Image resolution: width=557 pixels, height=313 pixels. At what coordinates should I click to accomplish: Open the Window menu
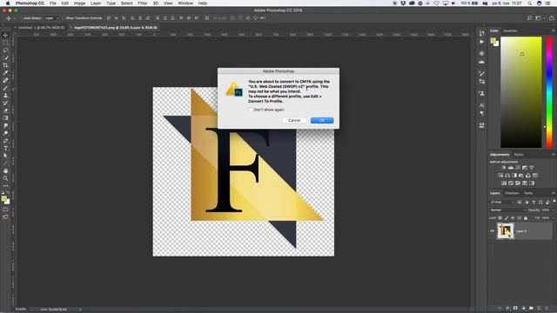coord(185,3)
